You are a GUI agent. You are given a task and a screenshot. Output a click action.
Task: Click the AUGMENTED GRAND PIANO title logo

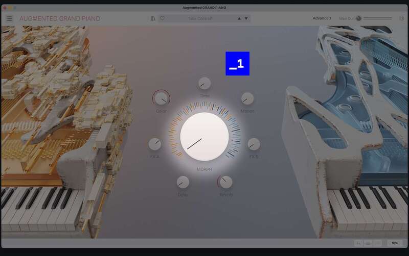[x=60, y=19]
